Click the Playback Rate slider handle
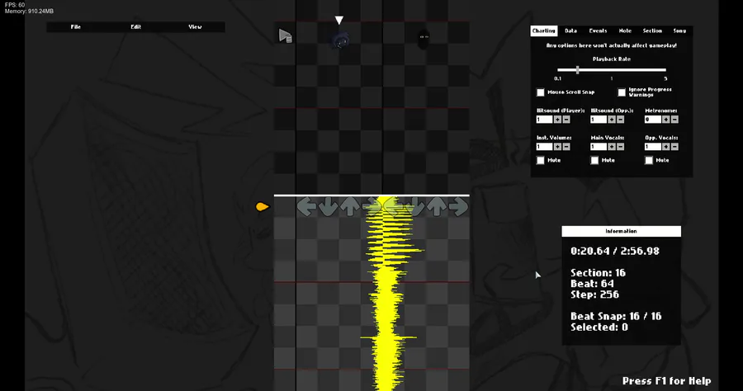Screen dimensions: 743x391 coord(577,70)
